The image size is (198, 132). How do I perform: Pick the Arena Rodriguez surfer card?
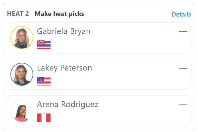coord(99,111)
